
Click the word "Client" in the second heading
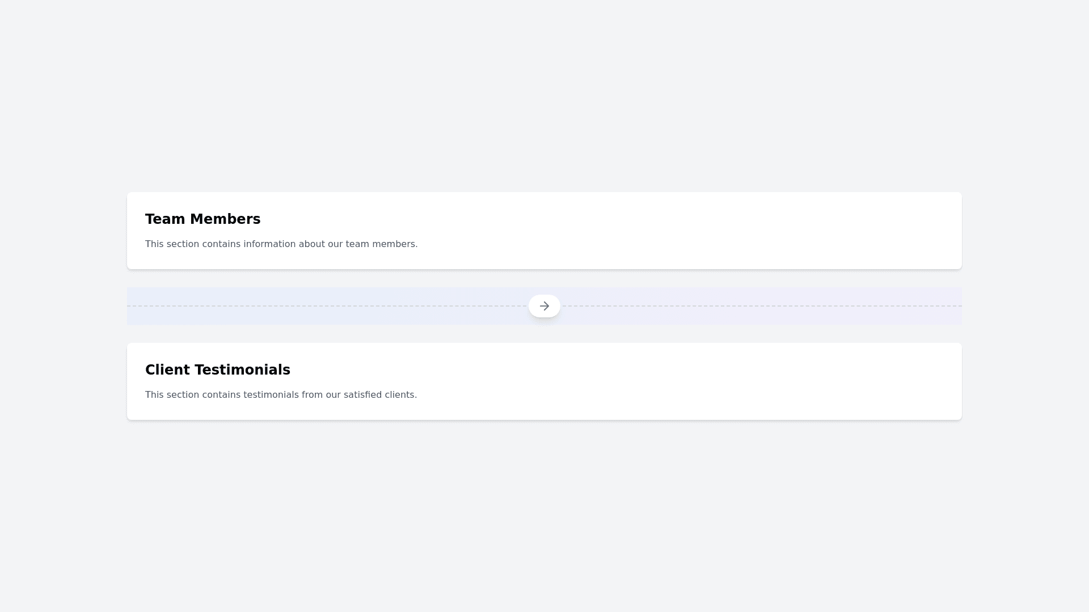167,370
